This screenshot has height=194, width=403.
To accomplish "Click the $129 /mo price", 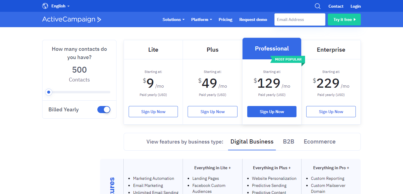I will click(x=272, y=83).
